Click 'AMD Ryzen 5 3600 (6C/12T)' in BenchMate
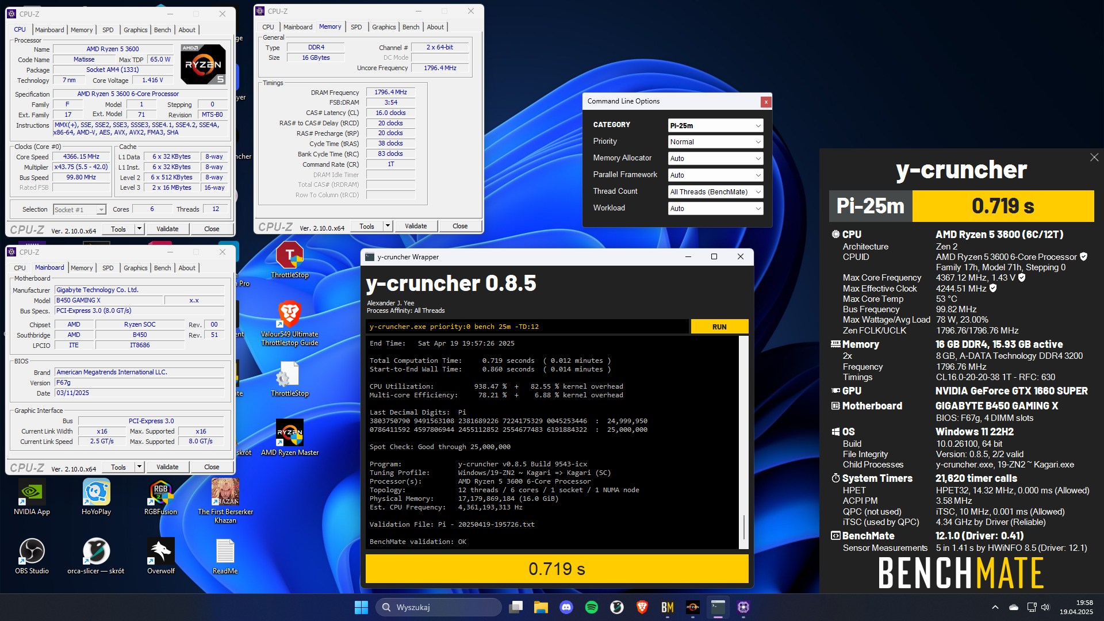The height and width of the screenshot is (621, 1104). pyautogui.click(x=999, y=235)
